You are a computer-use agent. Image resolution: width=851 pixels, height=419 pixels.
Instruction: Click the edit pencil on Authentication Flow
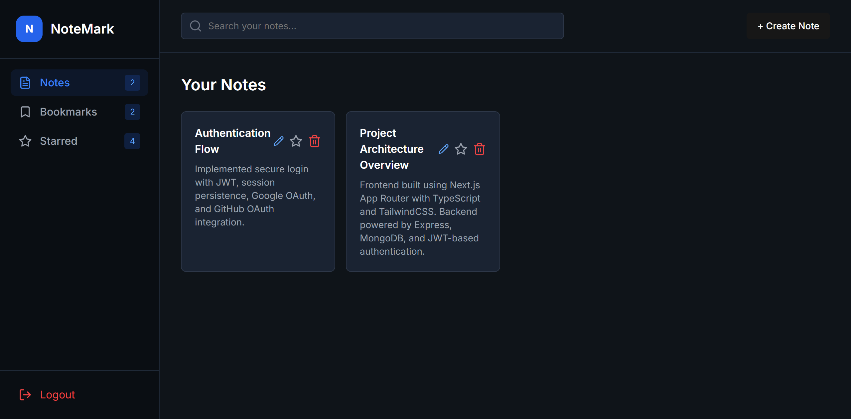(x=279, y=141)
